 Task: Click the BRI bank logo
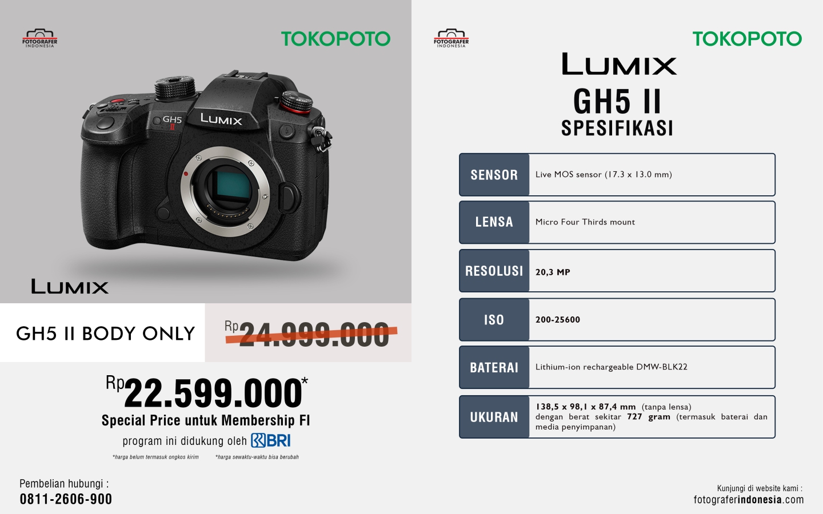[x=271, y=440]
